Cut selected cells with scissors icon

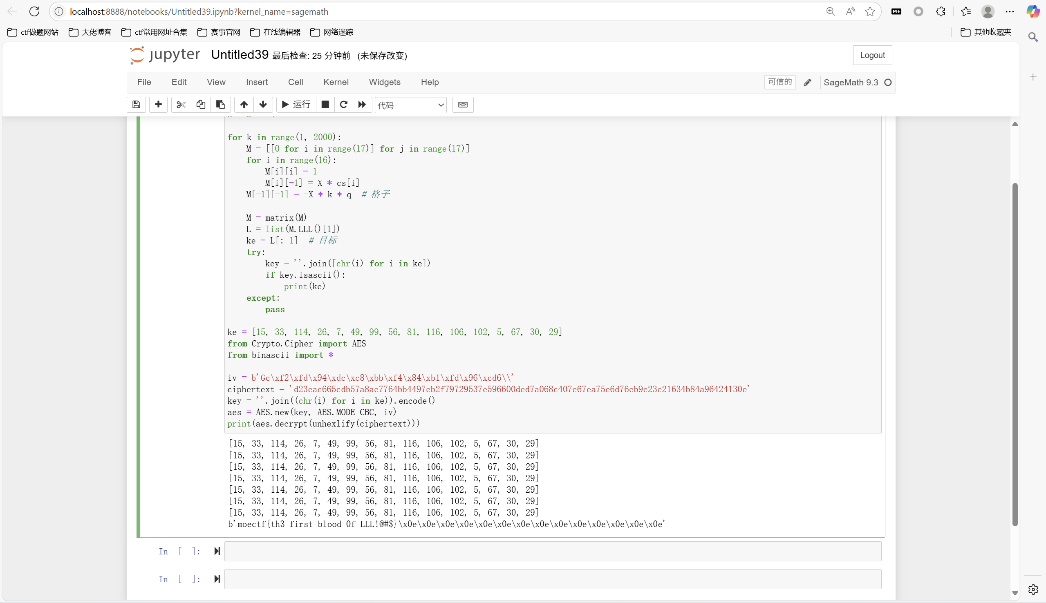[181, 105]
